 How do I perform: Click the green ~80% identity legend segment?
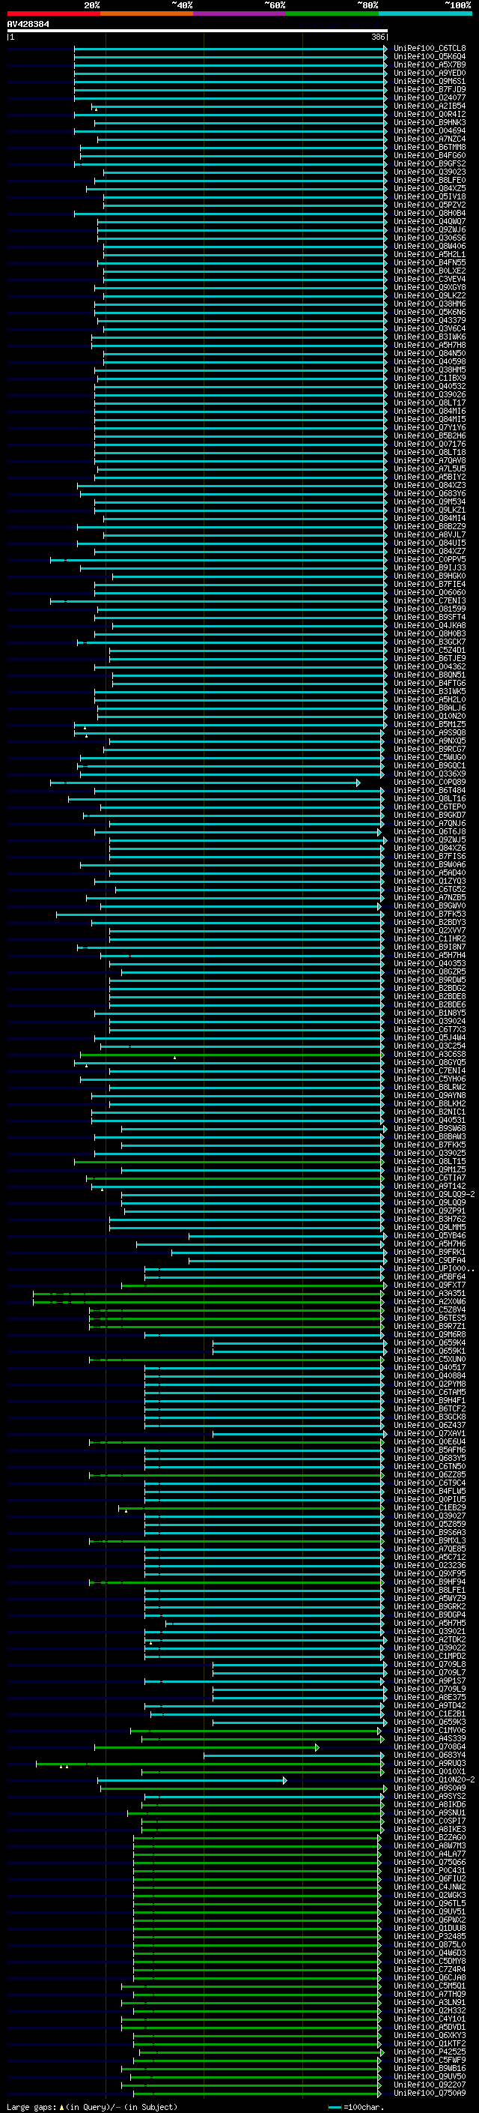(332, 13)
